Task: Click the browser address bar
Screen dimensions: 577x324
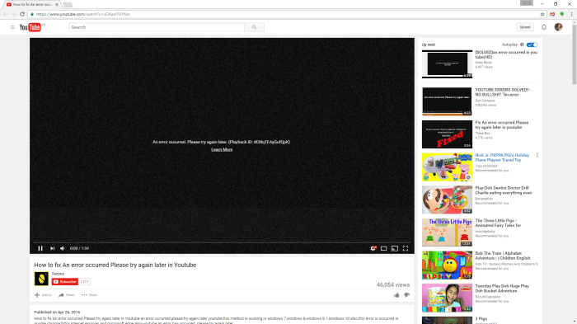Action: point(284,14)
